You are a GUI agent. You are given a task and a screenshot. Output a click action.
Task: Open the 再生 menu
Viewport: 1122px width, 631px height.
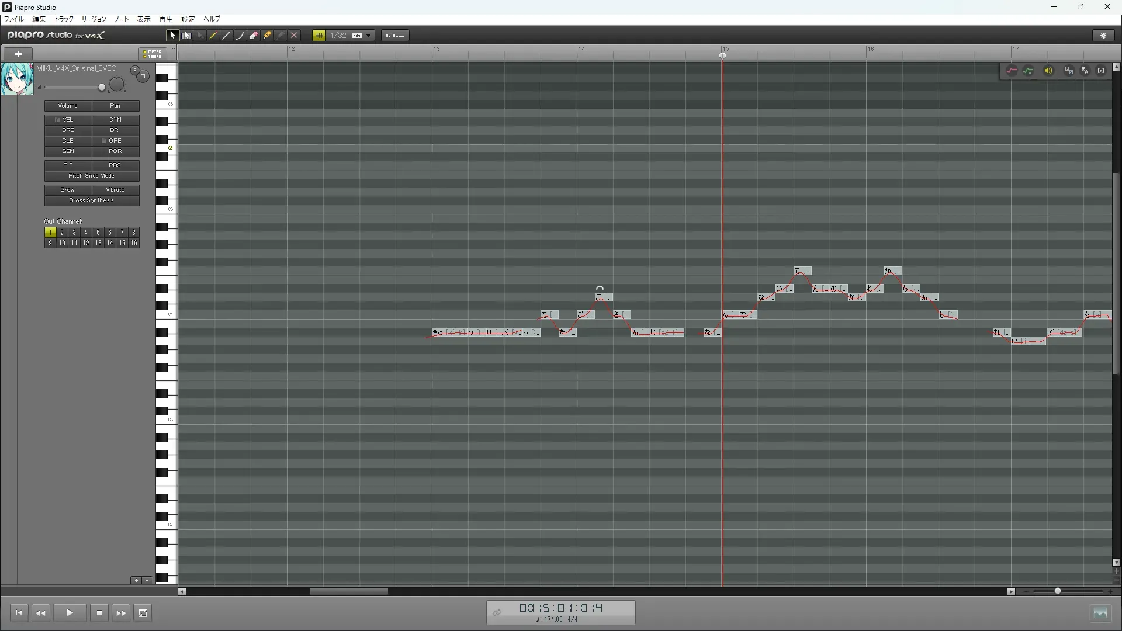(166, 19)
